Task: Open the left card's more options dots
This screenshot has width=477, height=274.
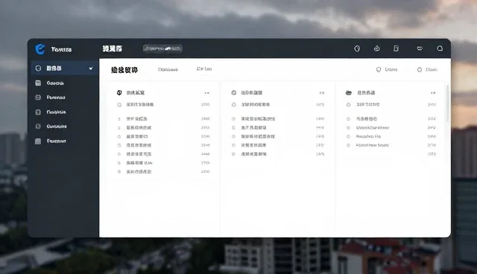Action: (207, 93)
